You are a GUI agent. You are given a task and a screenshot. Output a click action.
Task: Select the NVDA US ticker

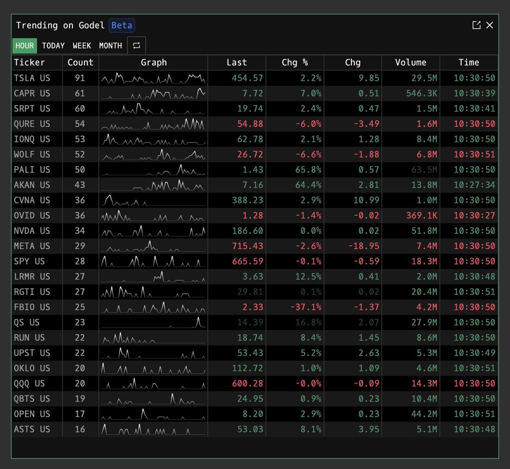pos(32,231)
